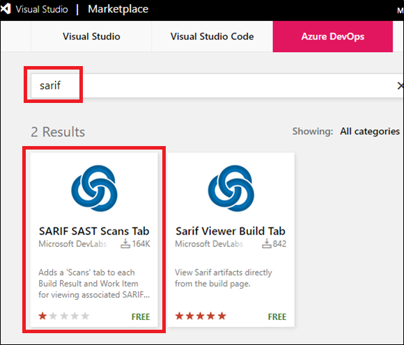Click the Visual Studio logo icon
The image size is (404, 345).
(x=5, y=9)
